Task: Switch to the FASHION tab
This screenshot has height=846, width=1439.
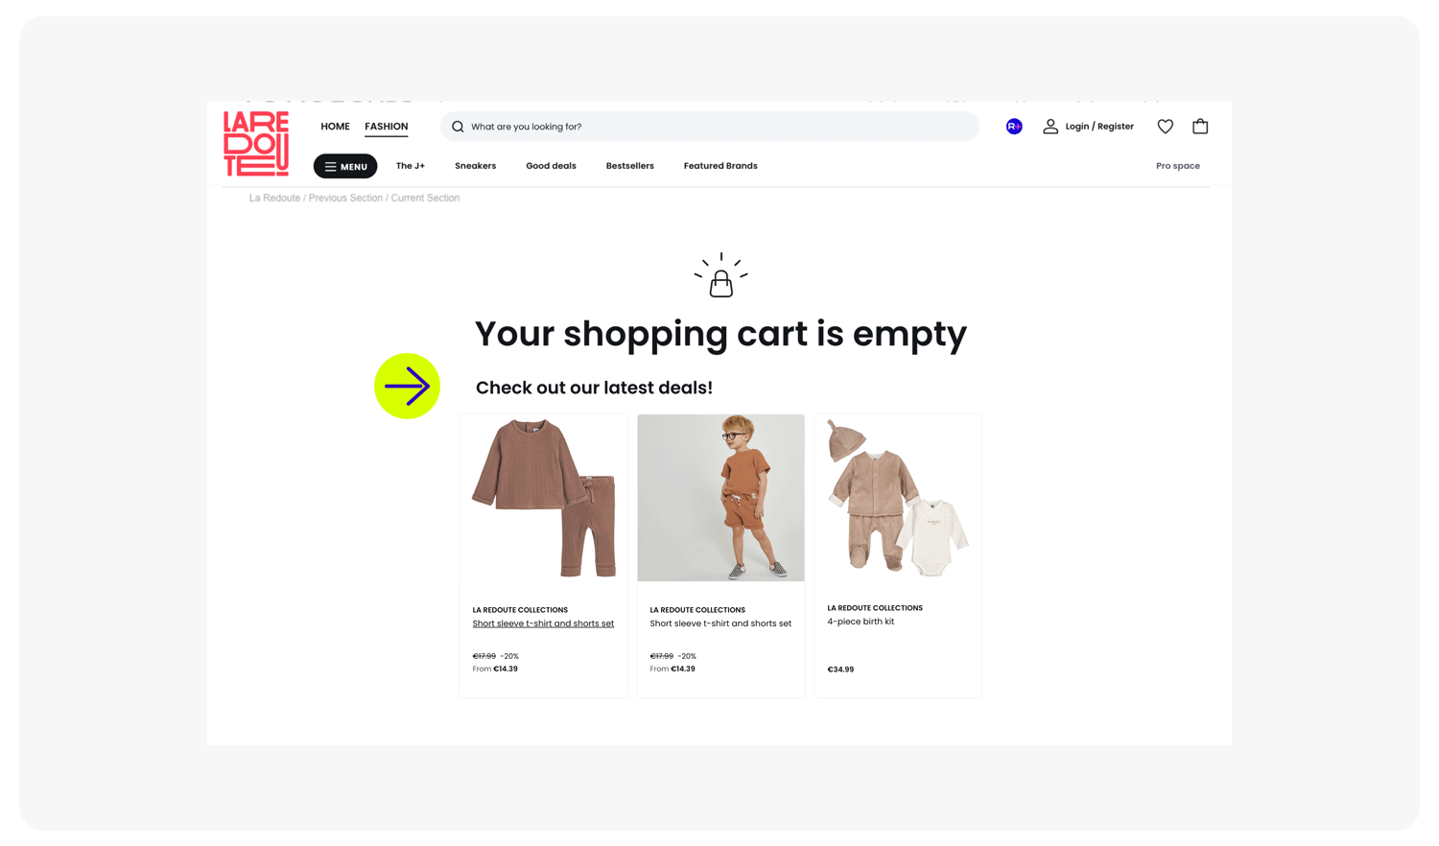Action: pyautogui.click(x=386, y=127)
